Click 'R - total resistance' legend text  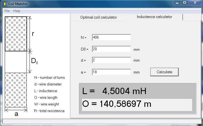coord(49,111)
